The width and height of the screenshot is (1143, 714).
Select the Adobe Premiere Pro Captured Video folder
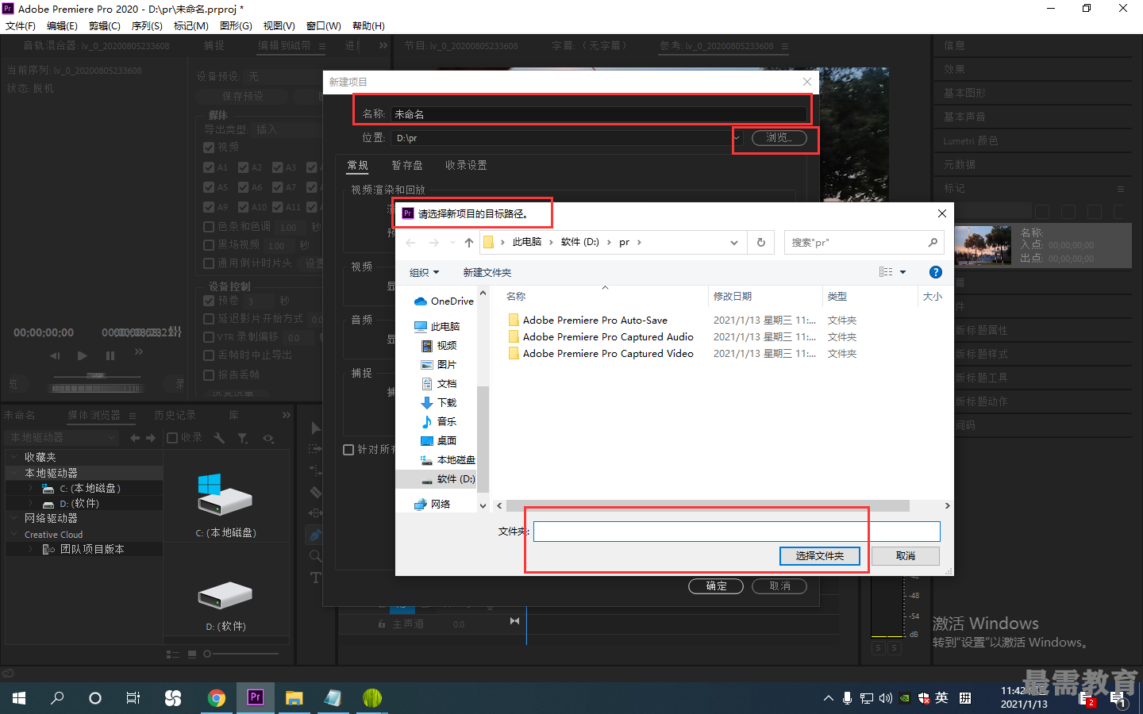click(601, 354)
